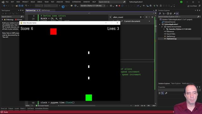Open the FILE menu

click(7, 2)
